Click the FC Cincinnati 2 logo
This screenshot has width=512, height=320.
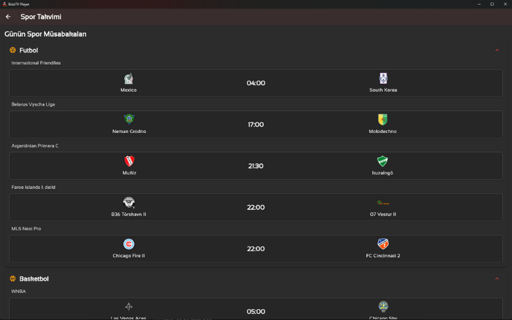pyautogui.click(x=383, y=244)
